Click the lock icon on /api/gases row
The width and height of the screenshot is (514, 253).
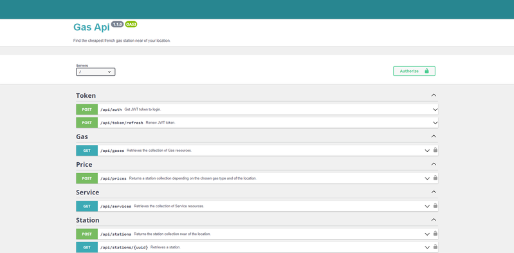tap(436, 150)
